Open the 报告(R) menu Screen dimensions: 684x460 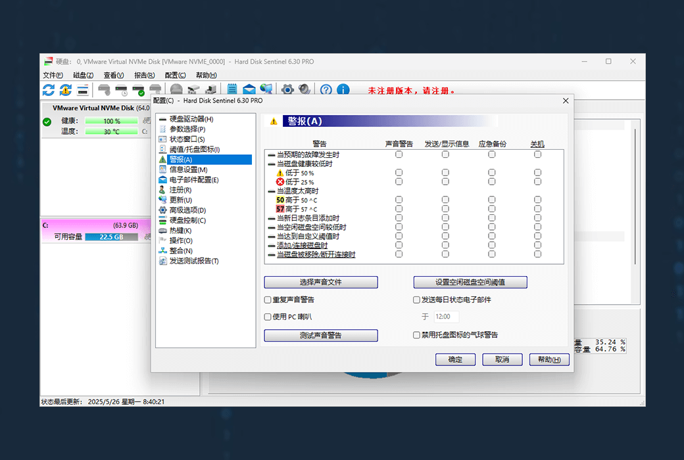coord(145,75)
